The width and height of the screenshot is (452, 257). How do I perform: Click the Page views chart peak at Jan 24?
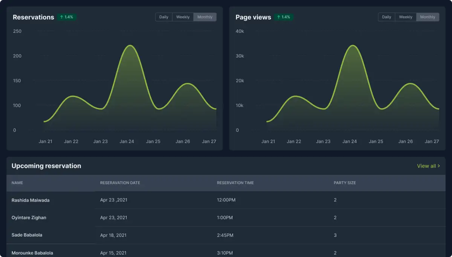point(352,46)
